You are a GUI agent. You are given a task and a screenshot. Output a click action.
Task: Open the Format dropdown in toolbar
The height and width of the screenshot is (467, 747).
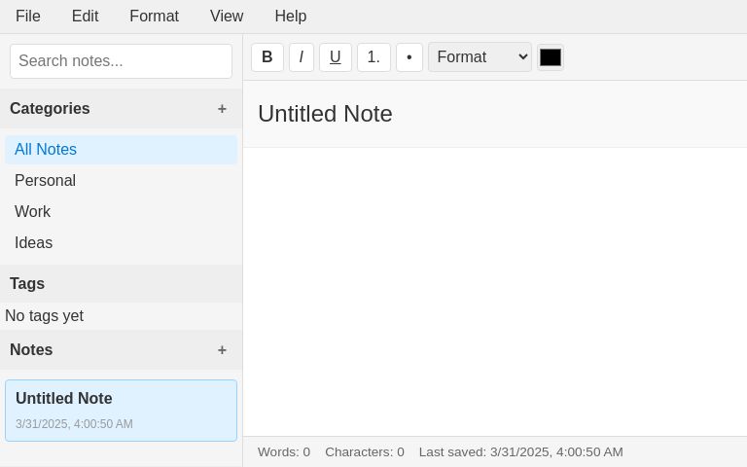coord(480,57)
